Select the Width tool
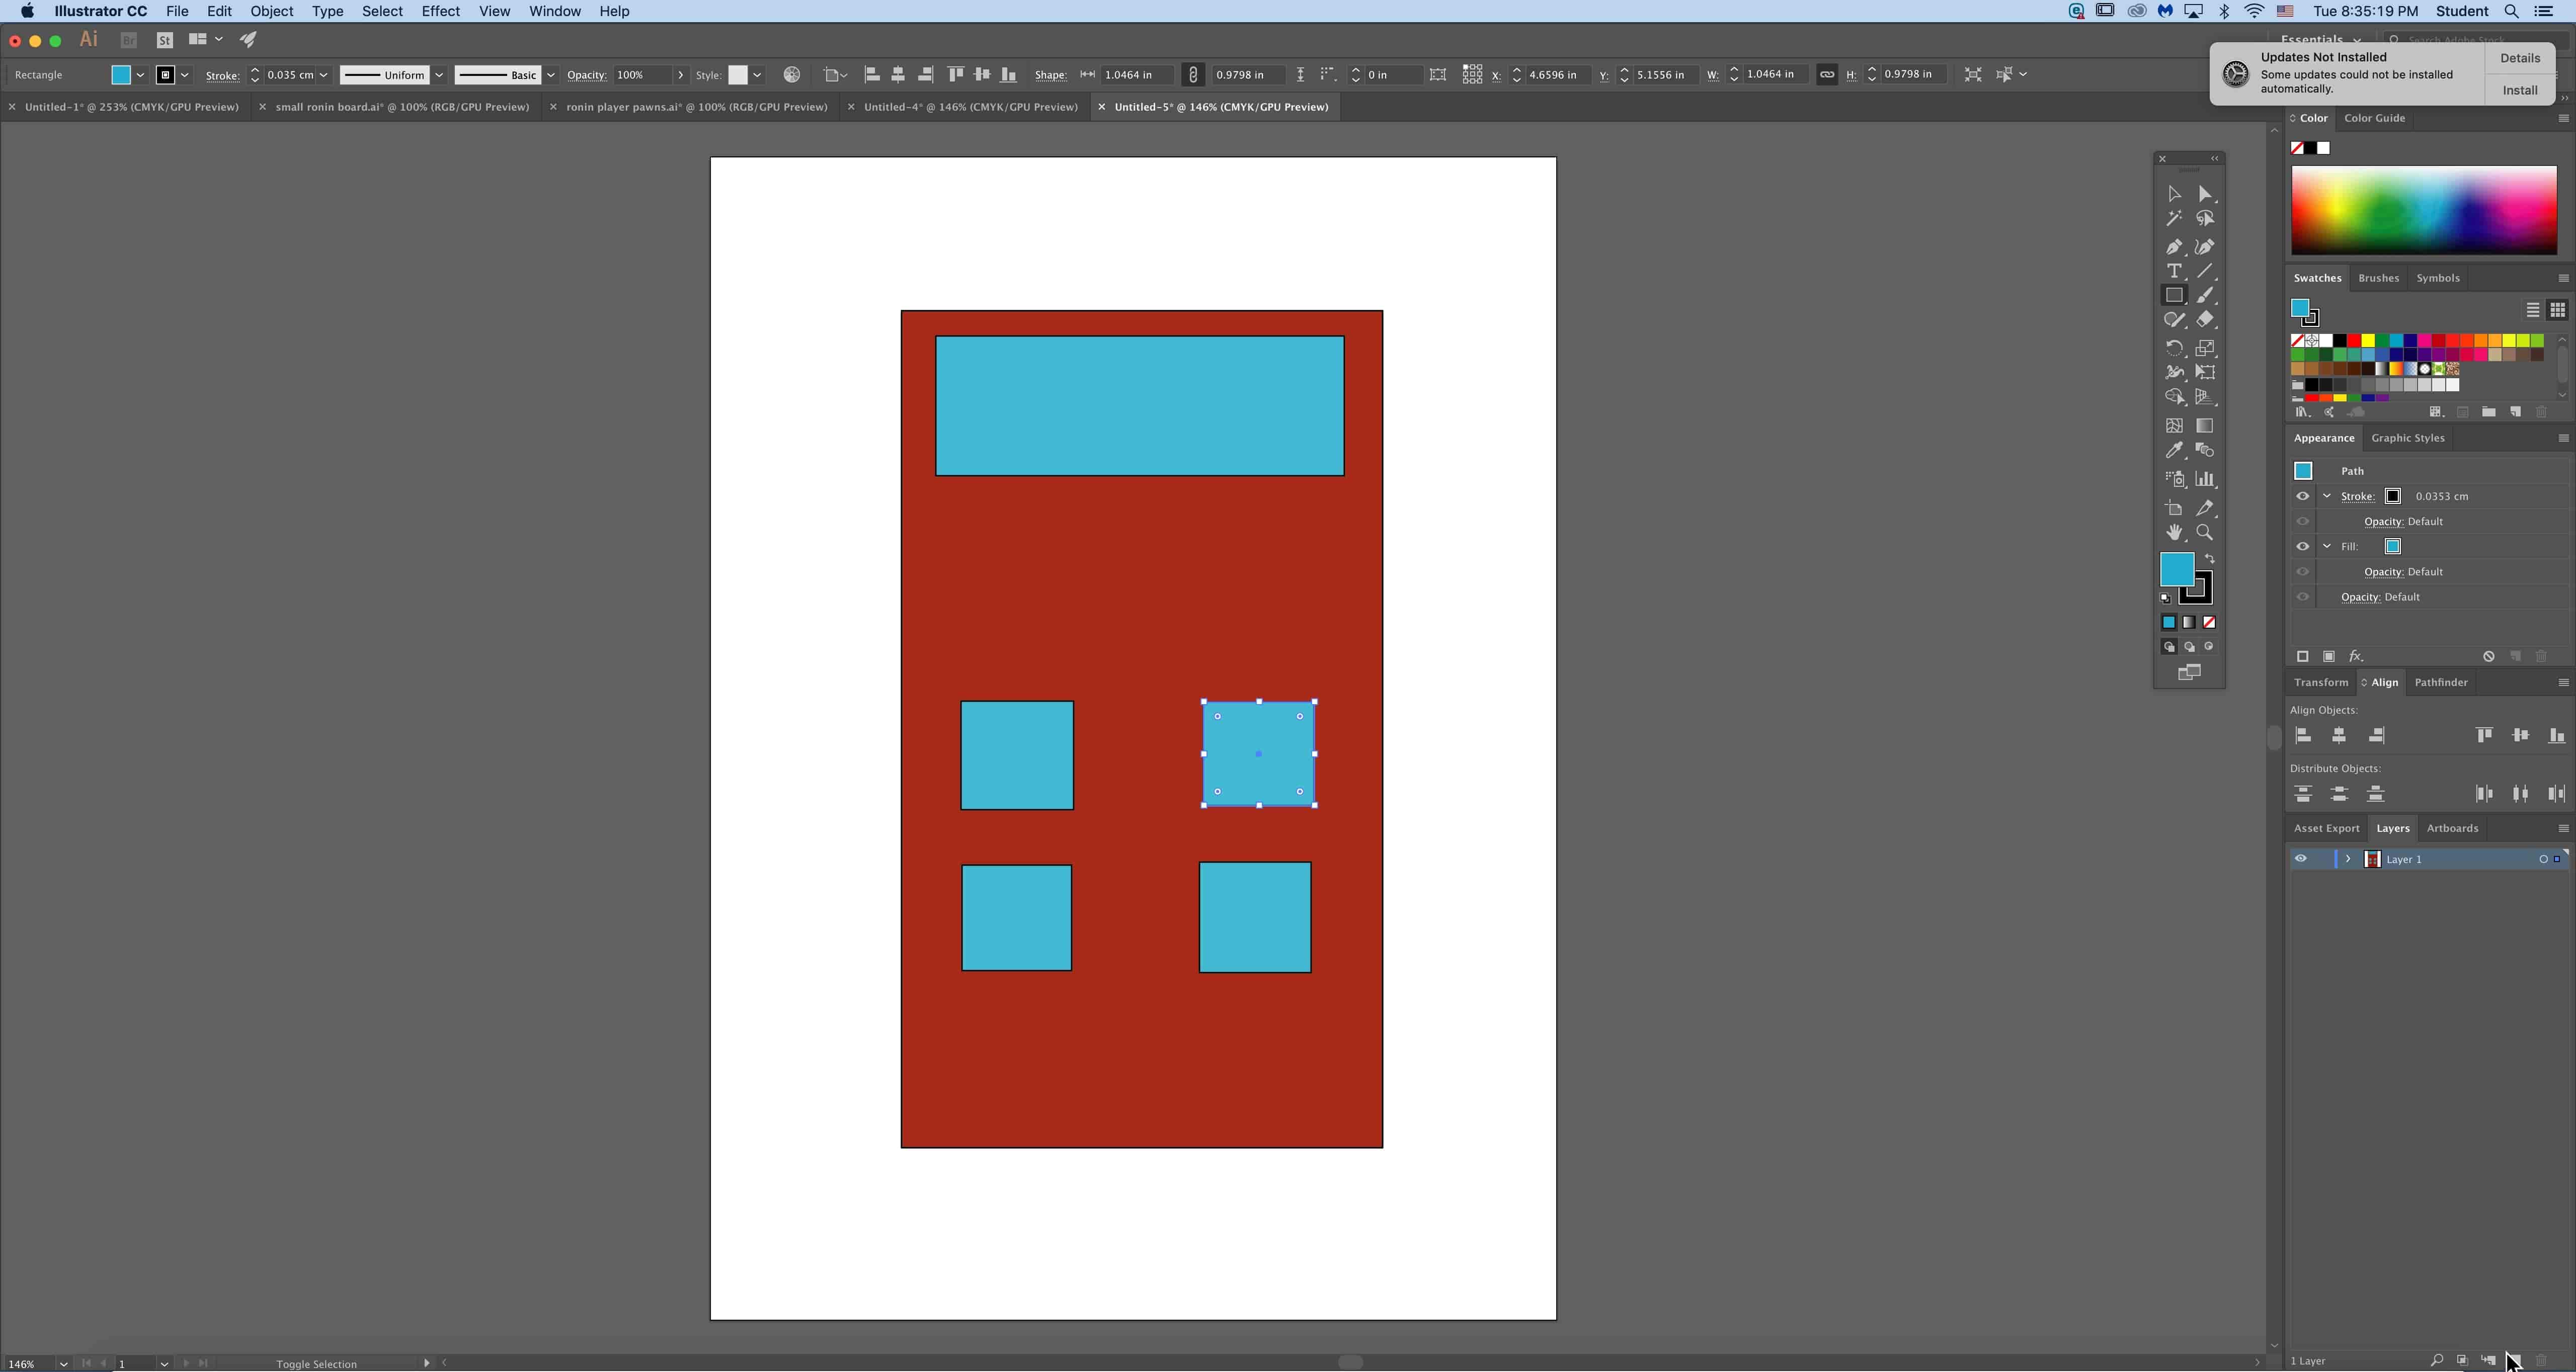The width and height of the screenshot is (2576, 1372). pyautogui.click(x=2174, y=373)
